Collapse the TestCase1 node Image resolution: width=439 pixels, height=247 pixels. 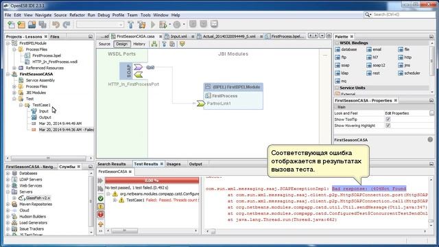click(21, 105)
